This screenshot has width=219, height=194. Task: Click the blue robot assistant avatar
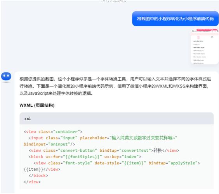coord(6,76)
